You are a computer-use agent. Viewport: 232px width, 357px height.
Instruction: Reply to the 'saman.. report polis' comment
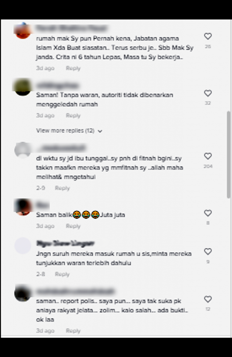pos(73,331)
